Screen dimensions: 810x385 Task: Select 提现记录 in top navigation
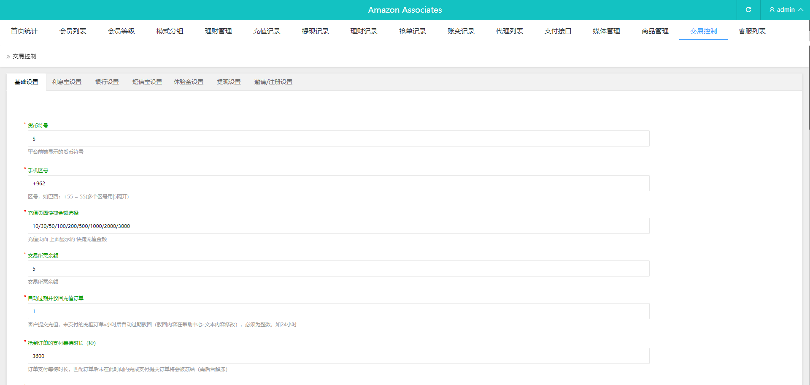point(315,31)
